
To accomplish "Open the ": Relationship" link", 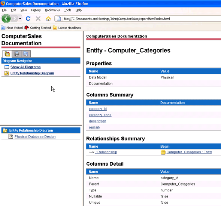I will [106, 152].
